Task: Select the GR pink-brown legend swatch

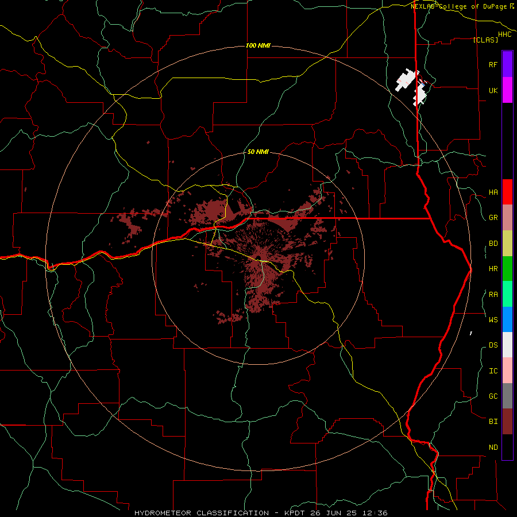Action: pyautogui.click(x=507, y=218)
